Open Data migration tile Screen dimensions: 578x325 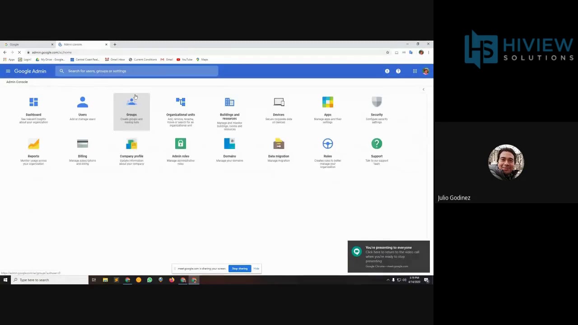[279, 152]
